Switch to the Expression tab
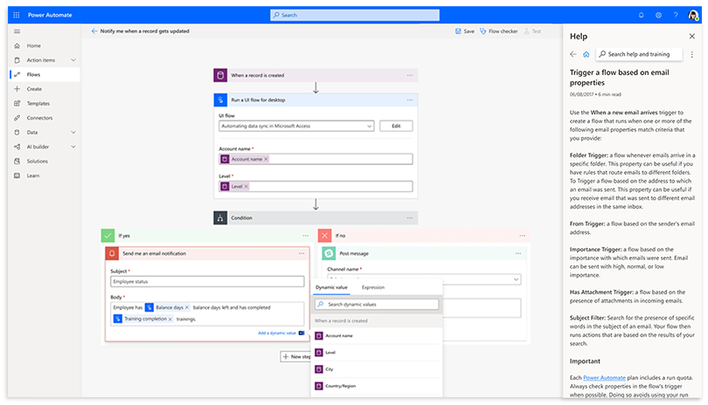 (x=373, y=287)
